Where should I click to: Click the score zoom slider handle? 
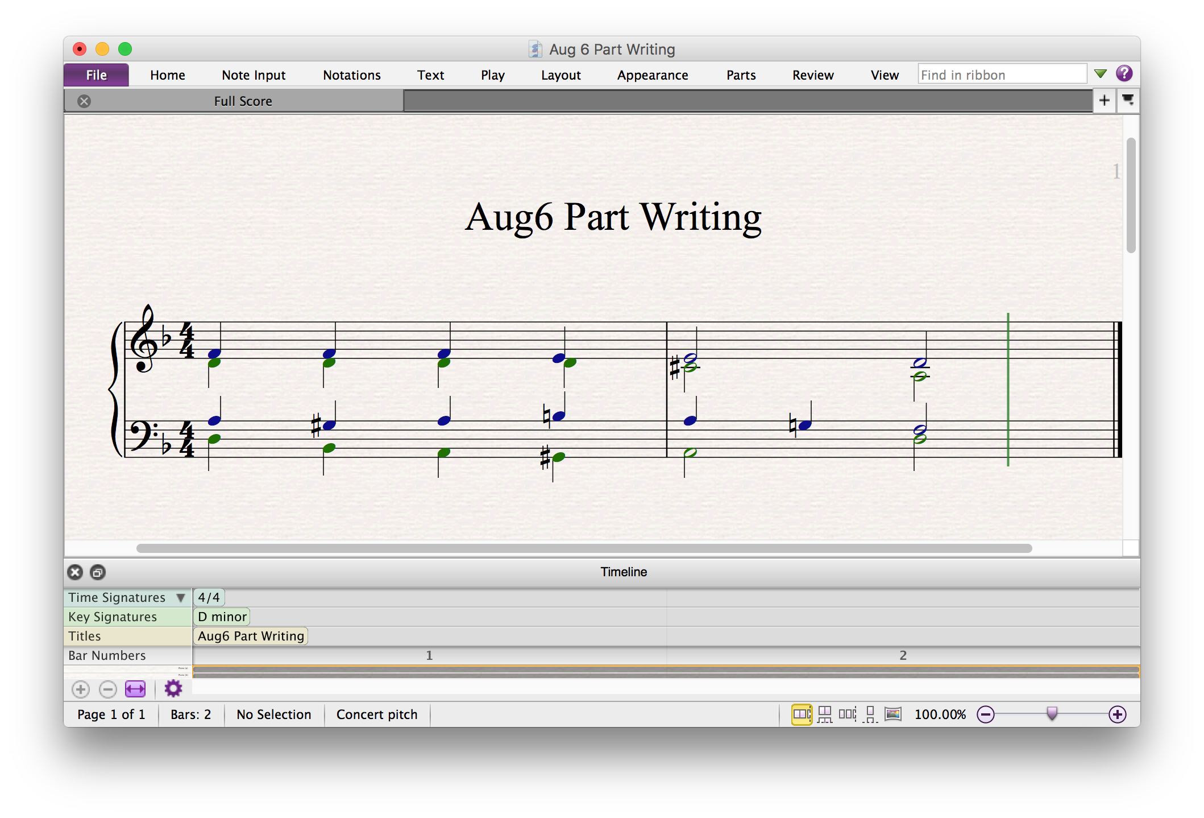[x=1052, y=713]
